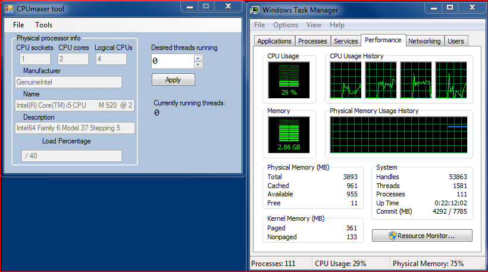Open the File menu in Task Manager
Viewport: 488px width, 272px height.
pos(259,25)
